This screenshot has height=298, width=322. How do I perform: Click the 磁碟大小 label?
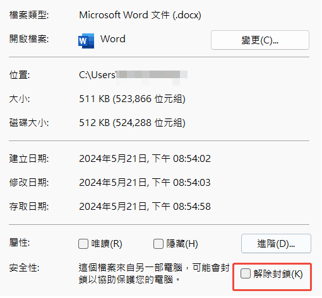pos(29,123)
